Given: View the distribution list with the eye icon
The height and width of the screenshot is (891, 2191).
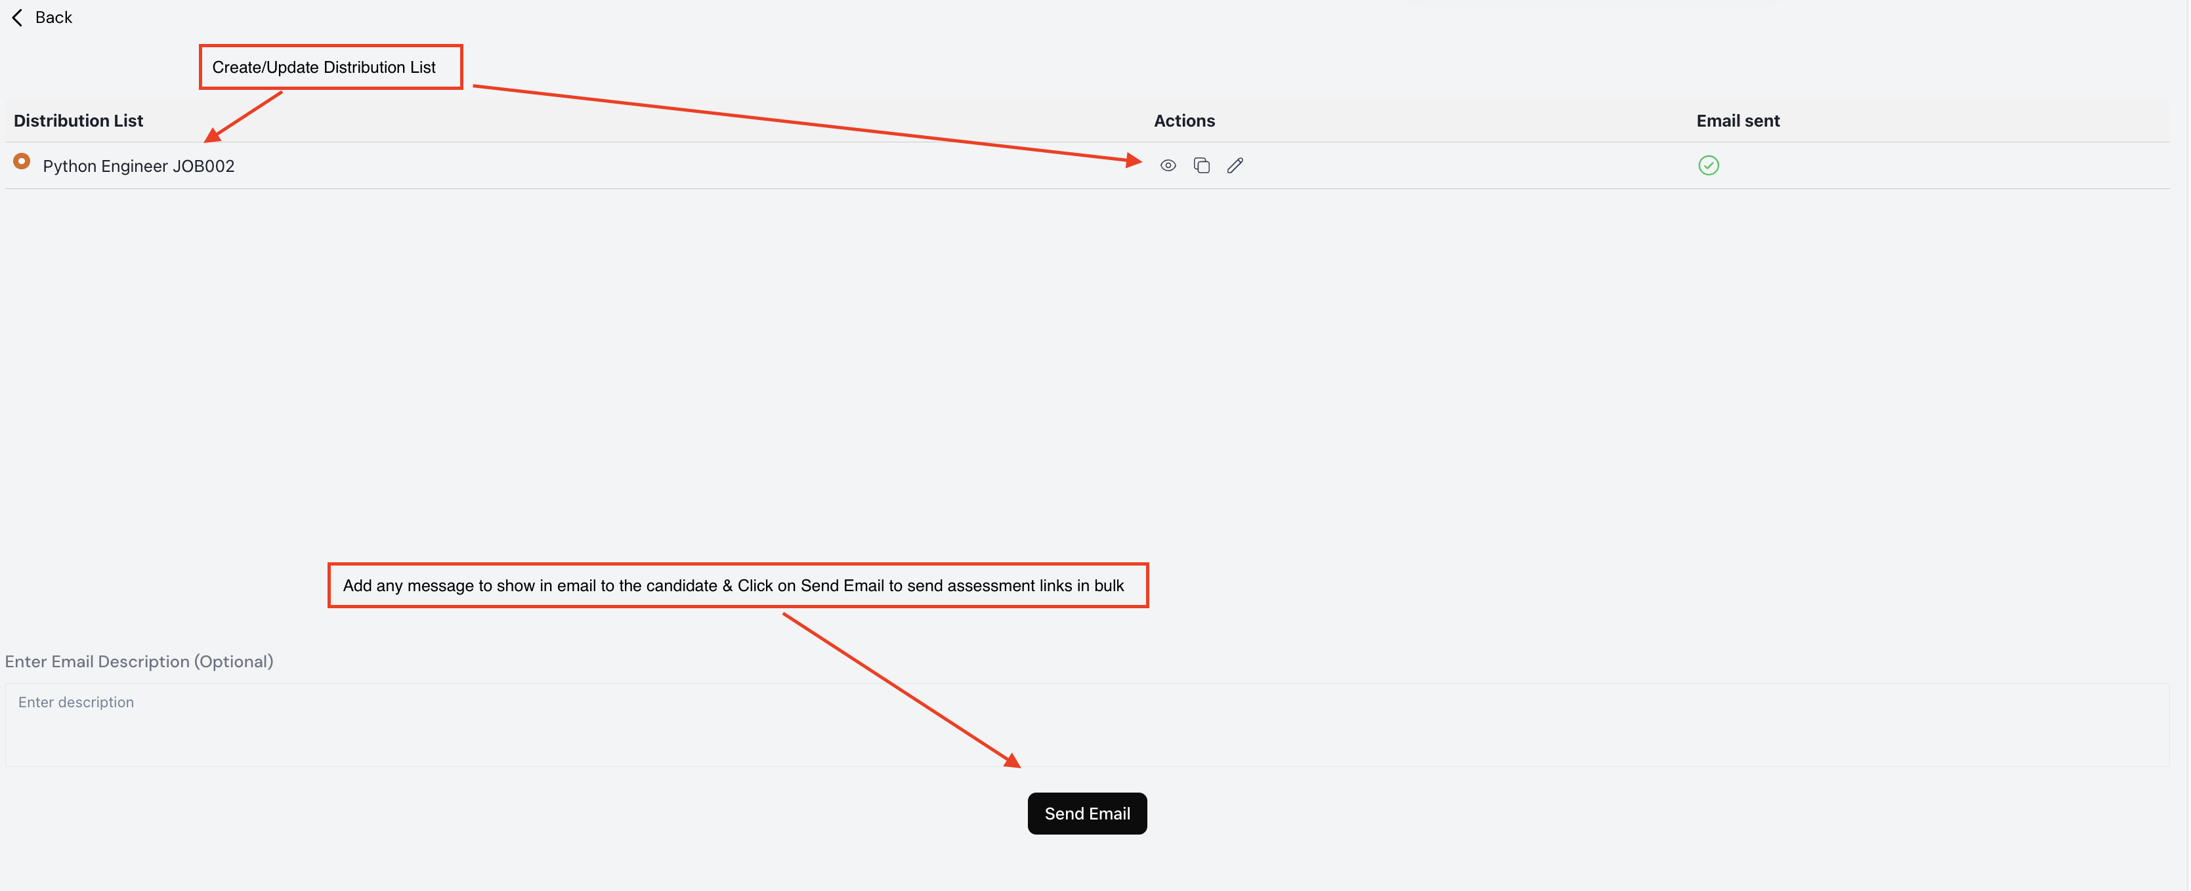Looking at the screenshot, I should pos(1167,166).
